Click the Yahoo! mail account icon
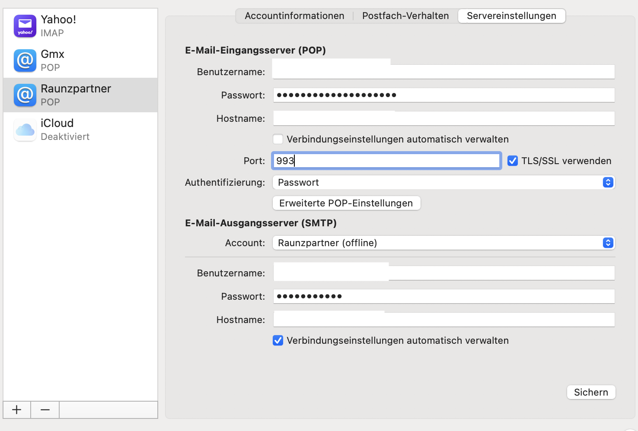This screenshot has height=431, width=638. tap(25, 26)
